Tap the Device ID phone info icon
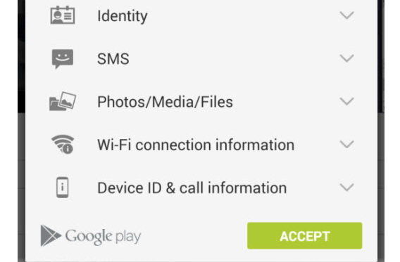The height and width of the screenshot is (262, 400). [x=63, y=188]
